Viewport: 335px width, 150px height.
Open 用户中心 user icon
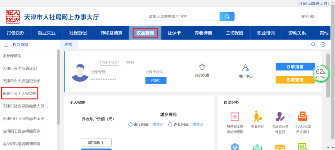[245, 68]
